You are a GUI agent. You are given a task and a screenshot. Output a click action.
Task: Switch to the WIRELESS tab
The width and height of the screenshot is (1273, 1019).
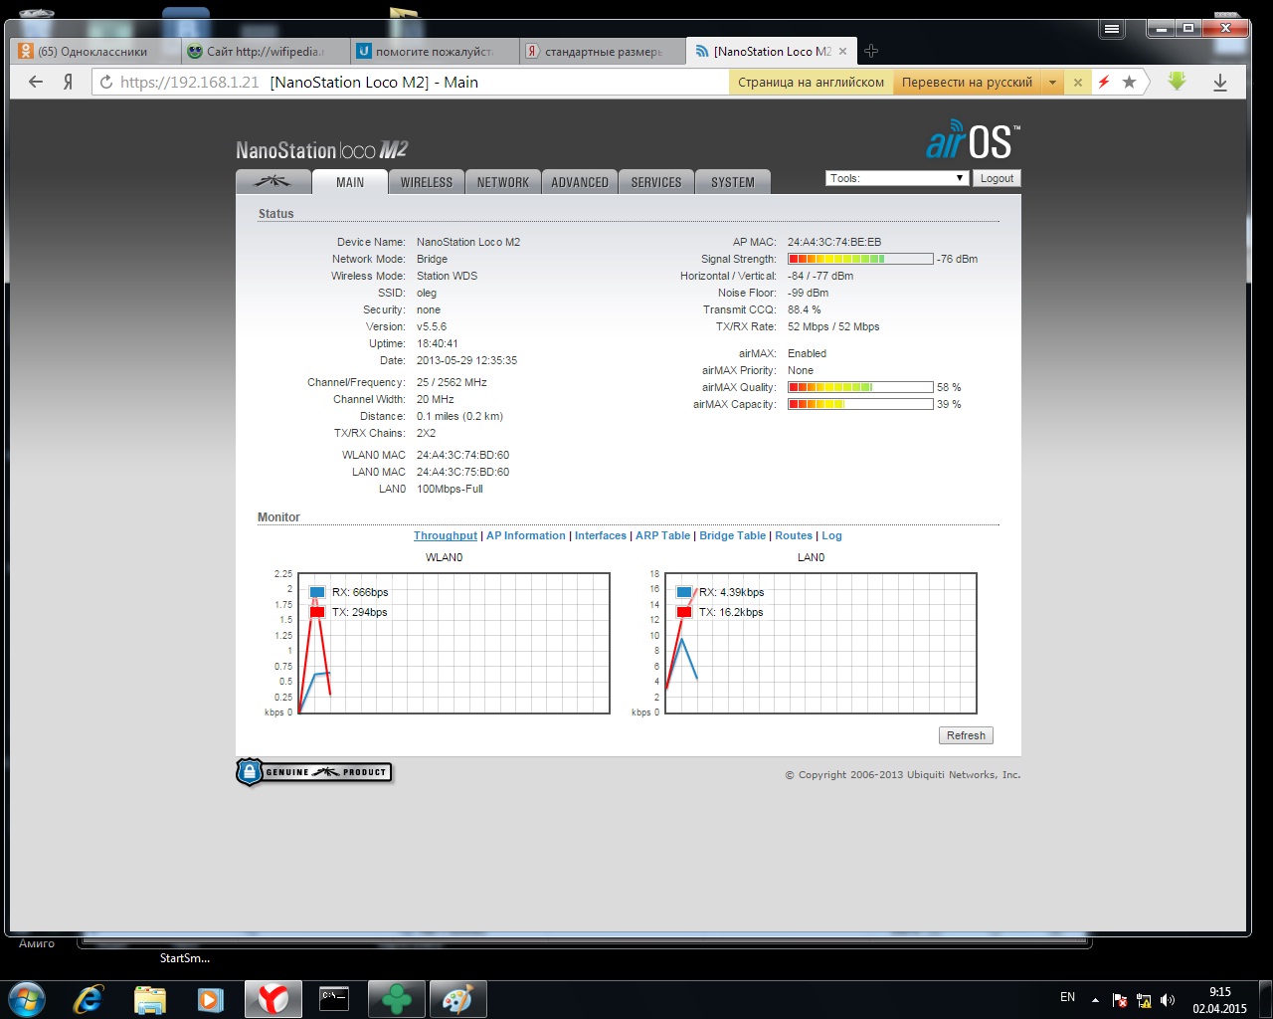tap(426, 182)
